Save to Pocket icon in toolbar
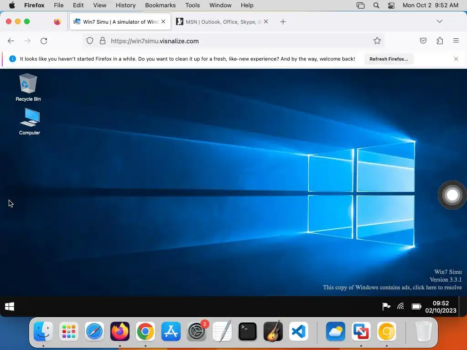The image size is (467, 350). coord(423,41)
